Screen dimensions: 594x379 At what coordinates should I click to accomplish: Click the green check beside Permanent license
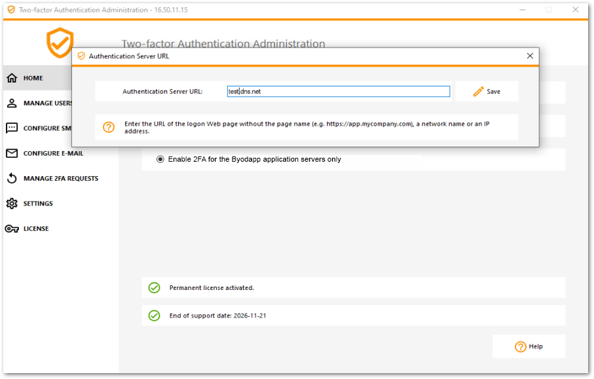click(154, 288)
